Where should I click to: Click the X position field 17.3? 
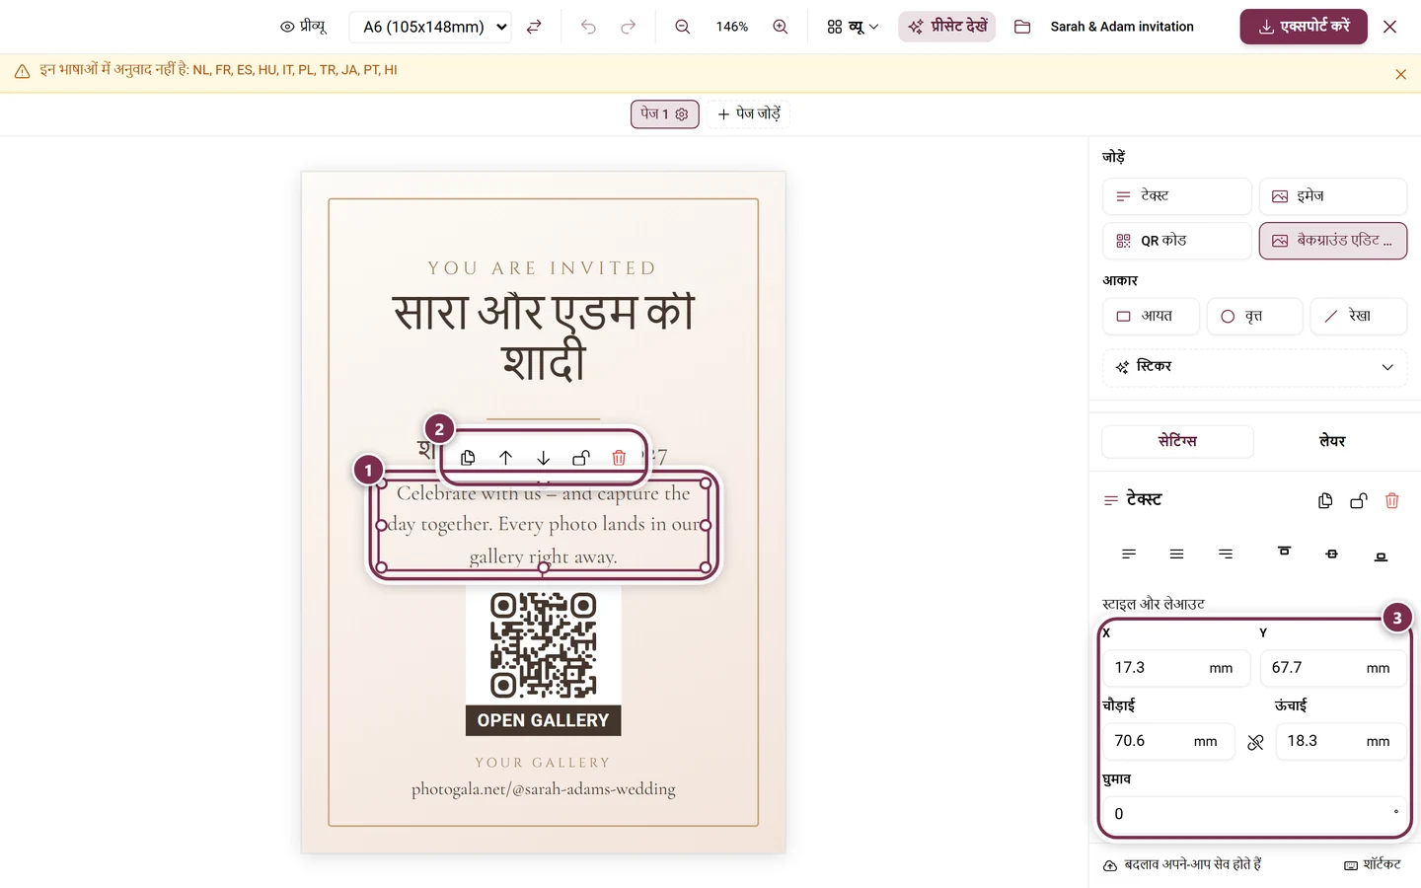pos(1176,668)
